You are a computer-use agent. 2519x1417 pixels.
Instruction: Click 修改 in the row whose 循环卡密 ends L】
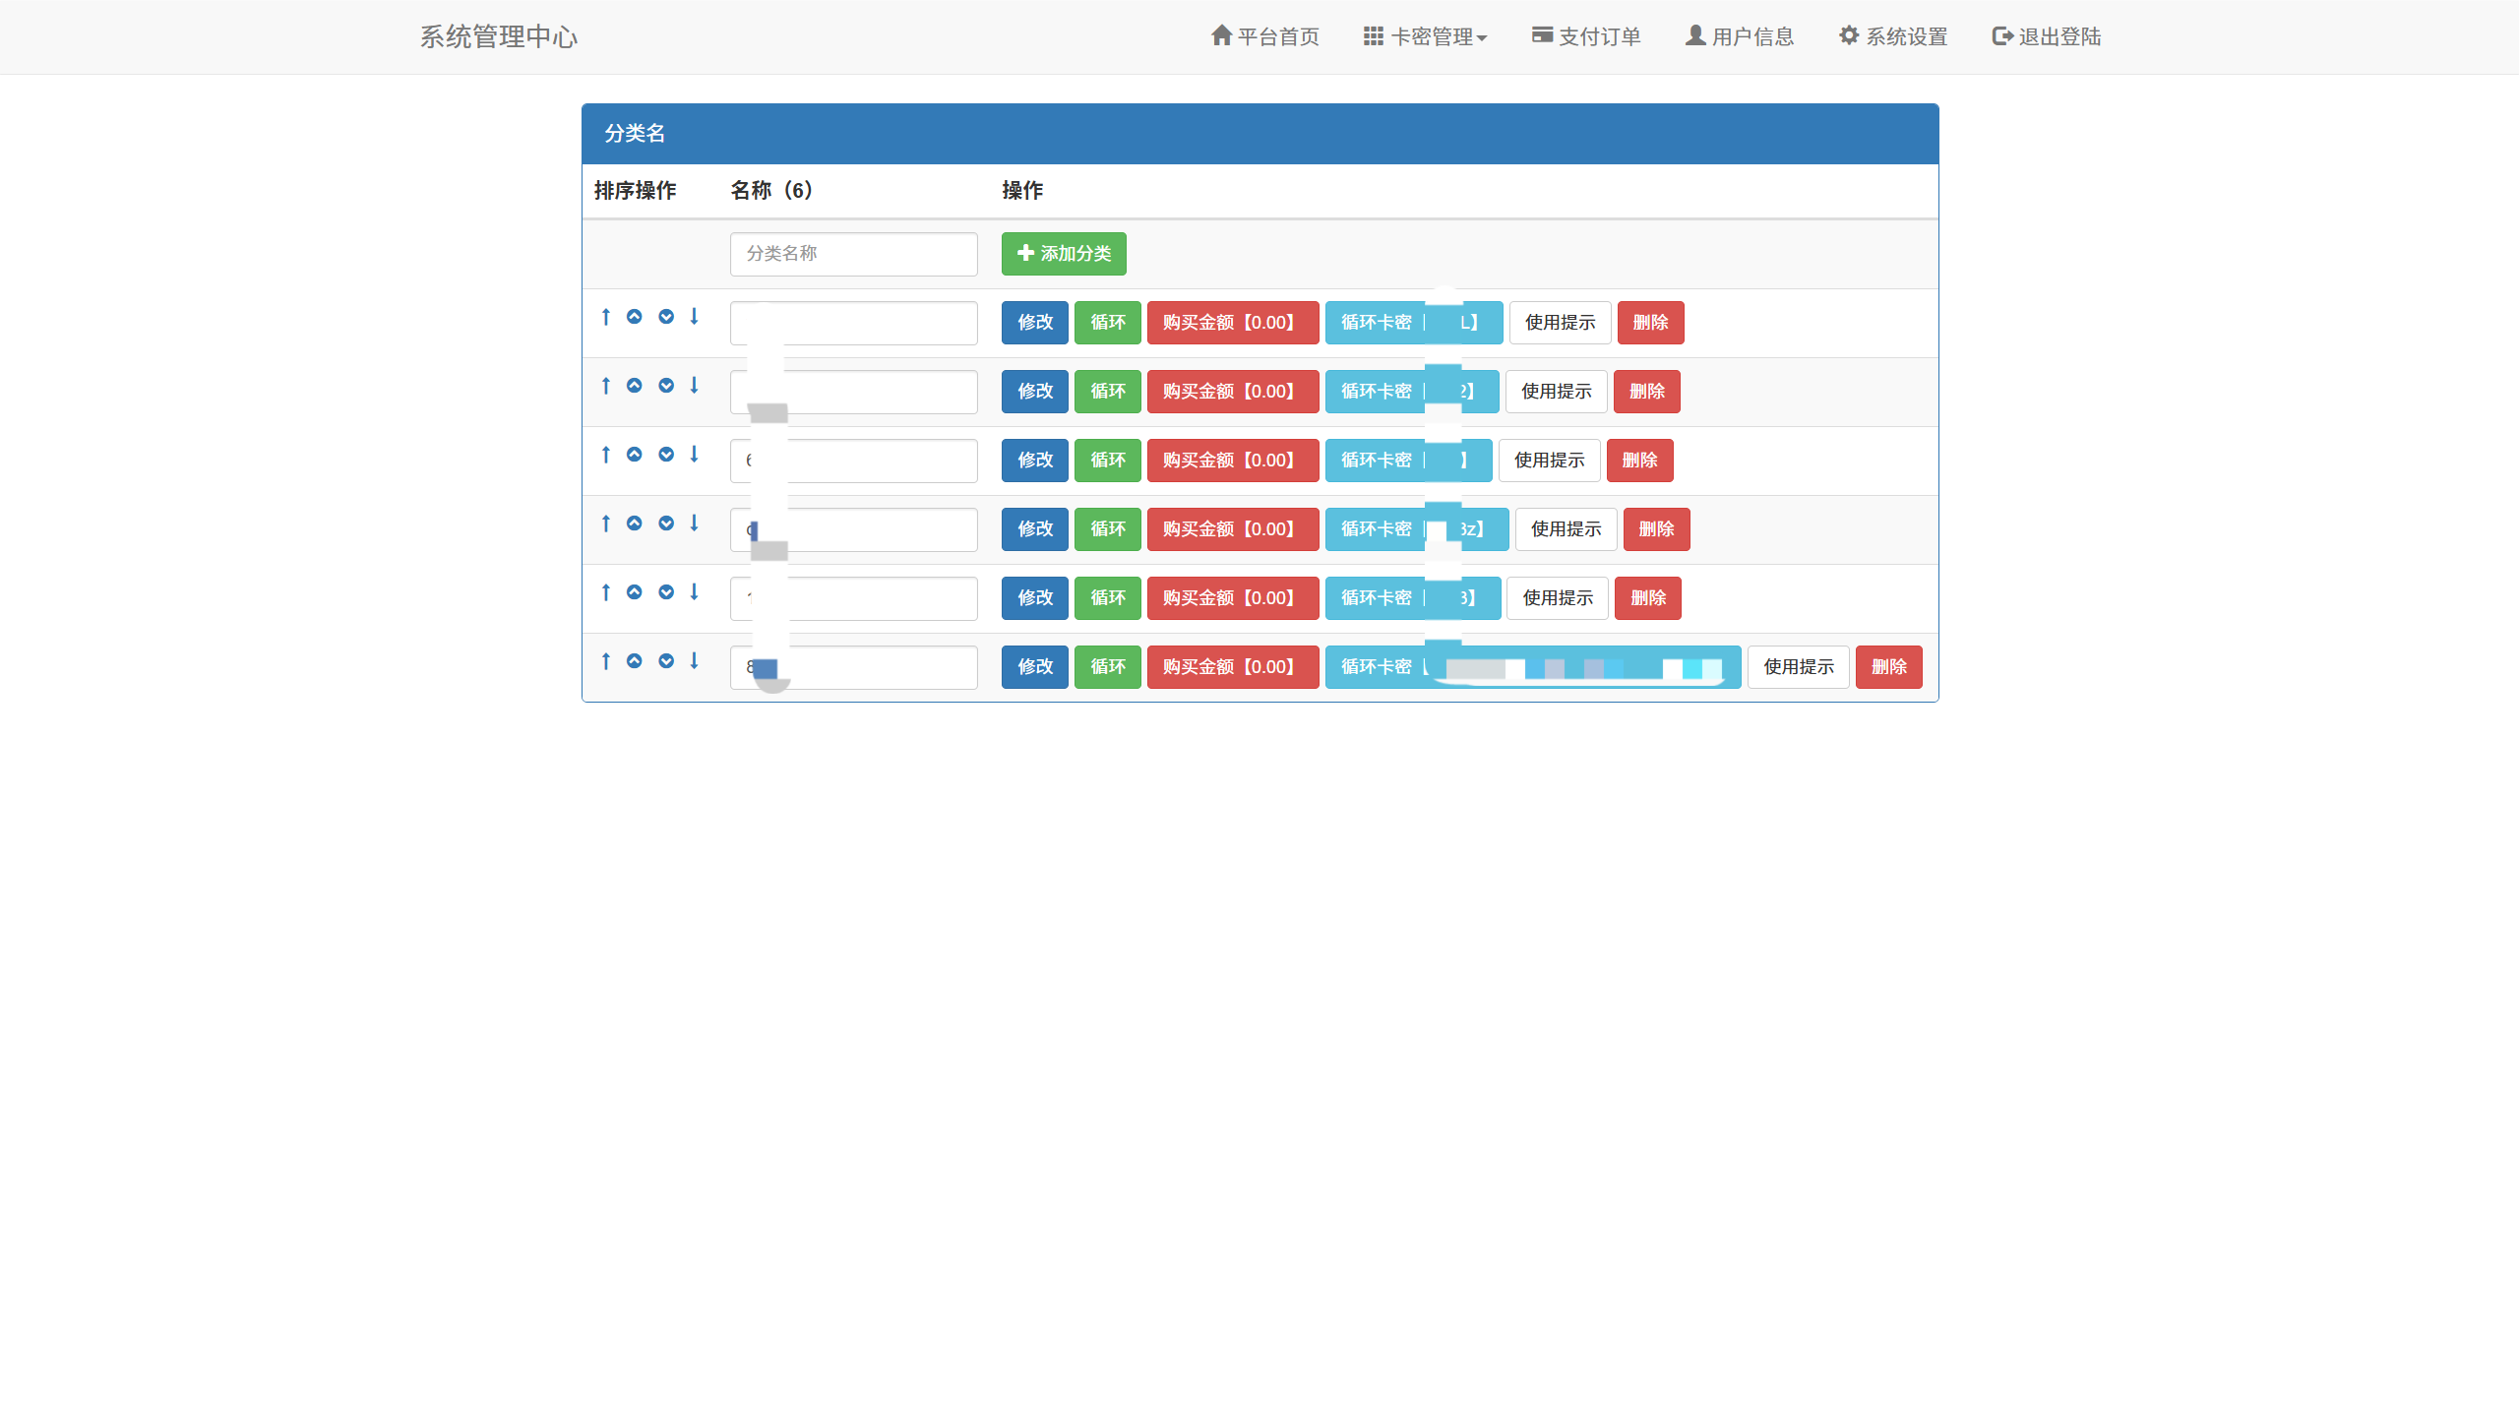pos(1035,323)
